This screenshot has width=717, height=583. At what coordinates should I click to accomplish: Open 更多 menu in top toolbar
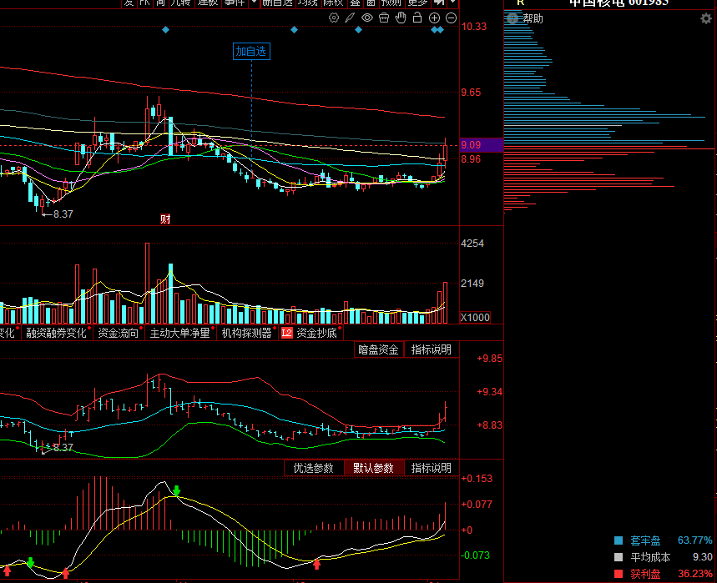pyautogui.click(x=417, y=3)
